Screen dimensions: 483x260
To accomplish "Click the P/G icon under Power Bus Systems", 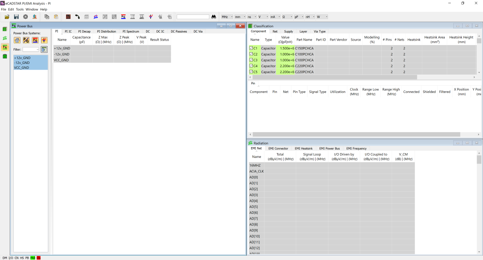I will 26,40.
